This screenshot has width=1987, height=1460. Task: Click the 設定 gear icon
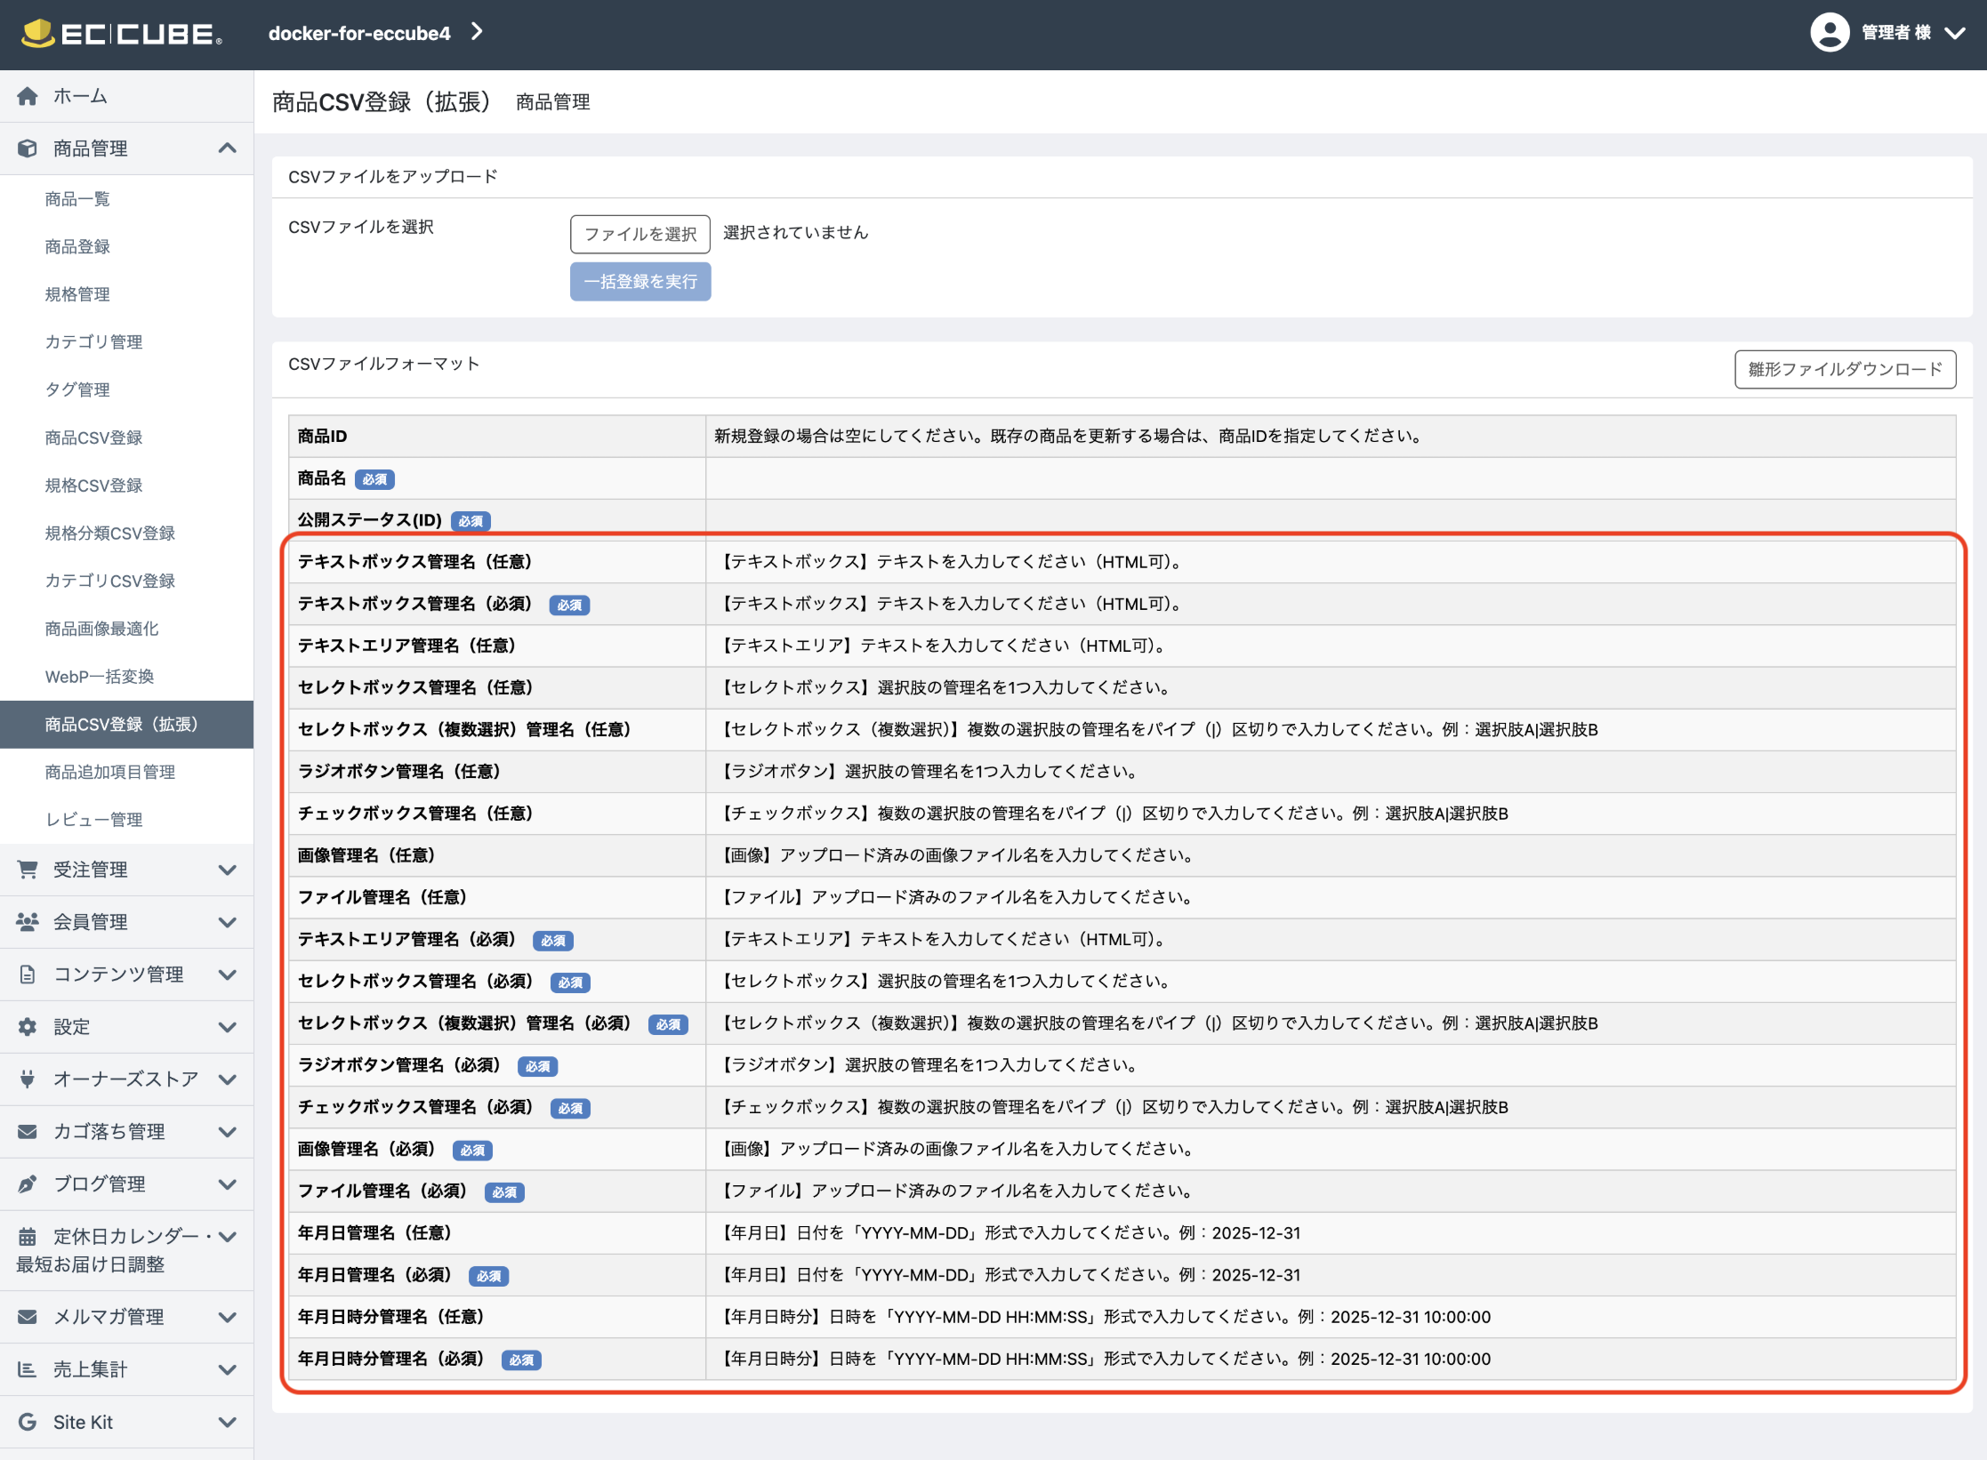tap(28, 1027)
